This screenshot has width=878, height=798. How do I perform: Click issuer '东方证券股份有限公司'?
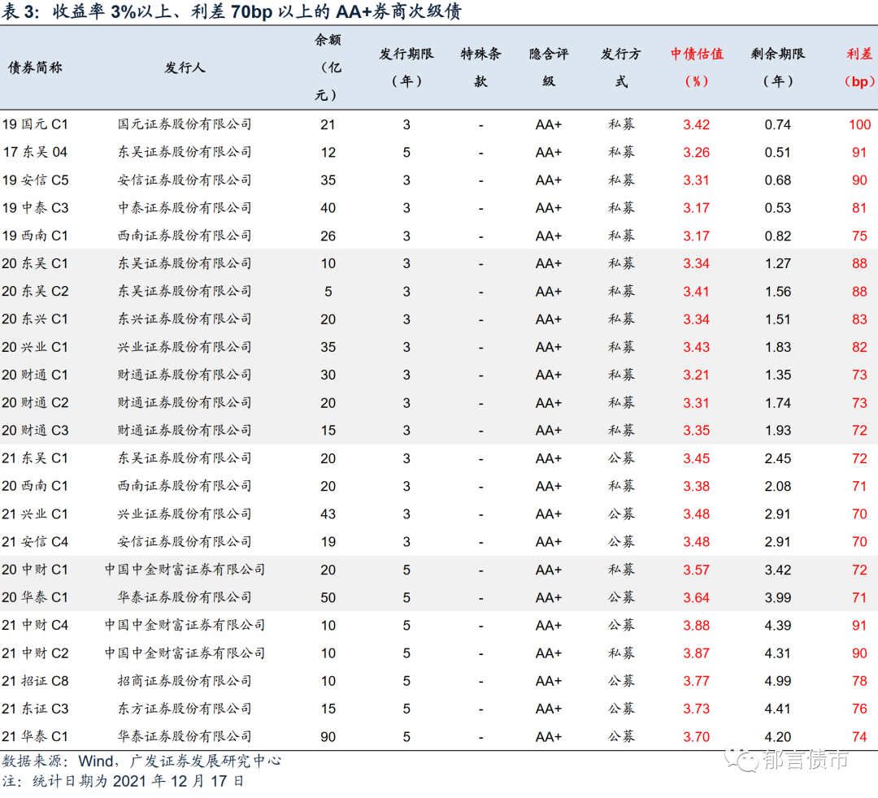pyautogui.click(x=185, y=709)
